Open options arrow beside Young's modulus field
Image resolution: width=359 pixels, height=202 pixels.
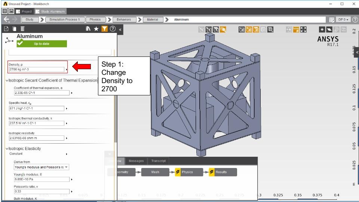coord(72,180)
